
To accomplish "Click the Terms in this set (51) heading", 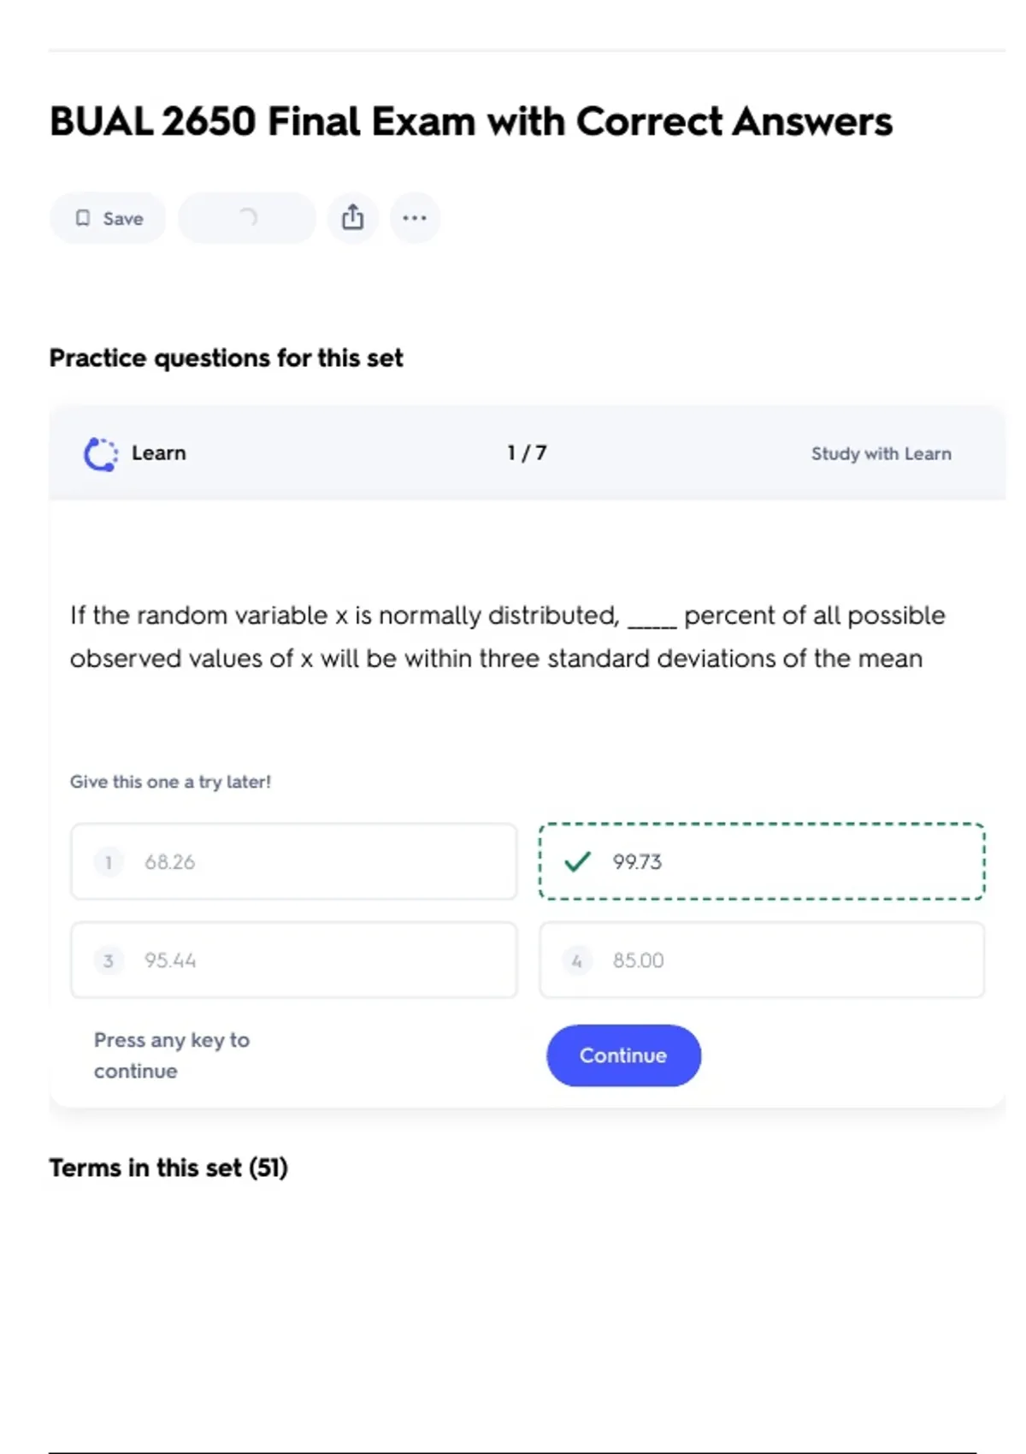I will (x=168, y=1168).
